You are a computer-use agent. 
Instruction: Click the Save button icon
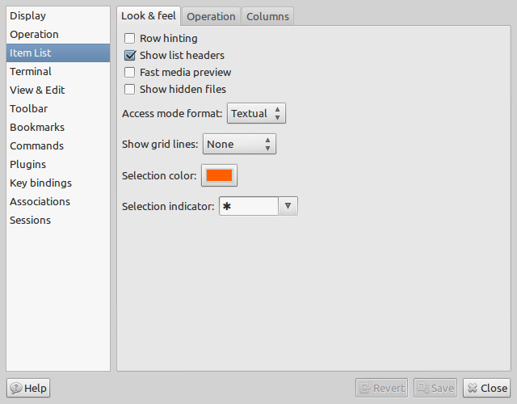coord(423,388)
